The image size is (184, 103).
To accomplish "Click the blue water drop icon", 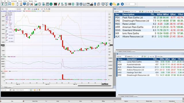I will (x=122, y=4).
